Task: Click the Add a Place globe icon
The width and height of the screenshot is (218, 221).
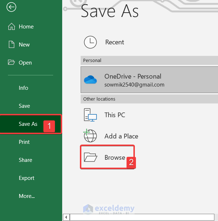Action: pyautogui.click(x=90, y=136)
